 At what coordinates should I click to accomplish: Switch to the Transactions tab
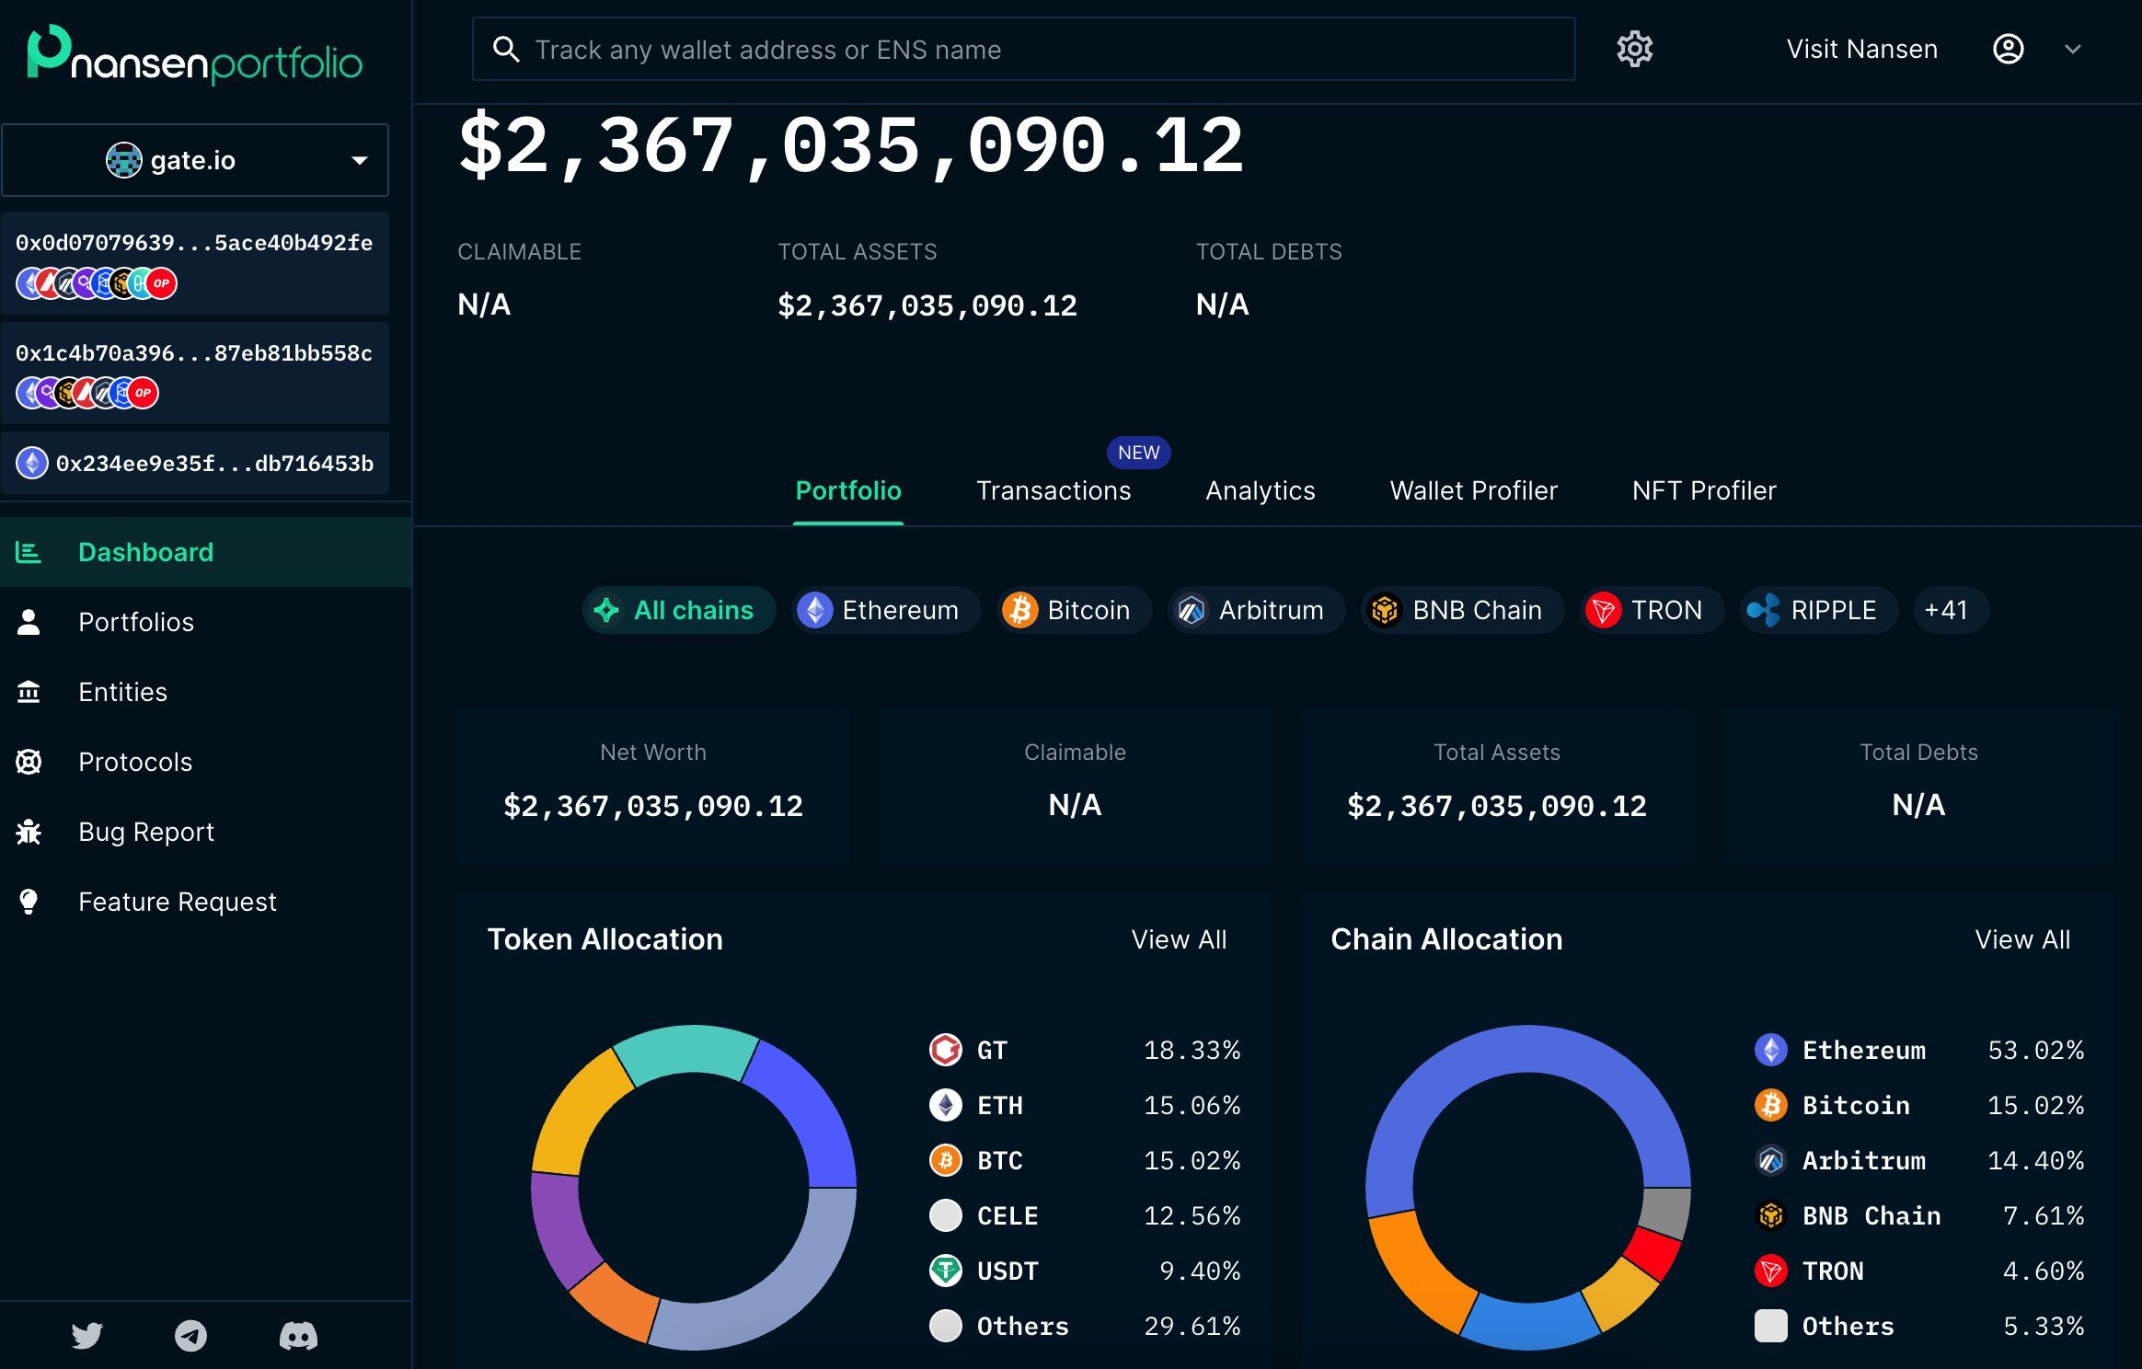[x=1053, y=490]
